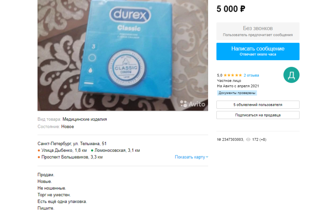This screenshot has width=327, height=218.
Task: Click the Документы проверены badge
Action: pos(237,93)
